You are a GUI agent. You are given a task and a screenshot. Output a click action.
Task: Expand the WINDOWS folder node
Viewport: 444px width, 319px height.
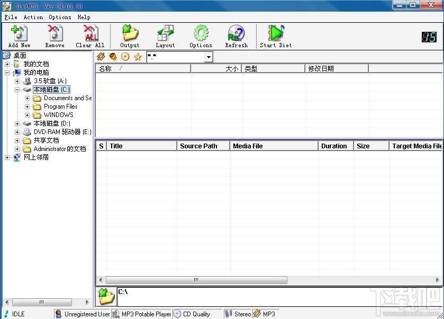tap(27, 115)
